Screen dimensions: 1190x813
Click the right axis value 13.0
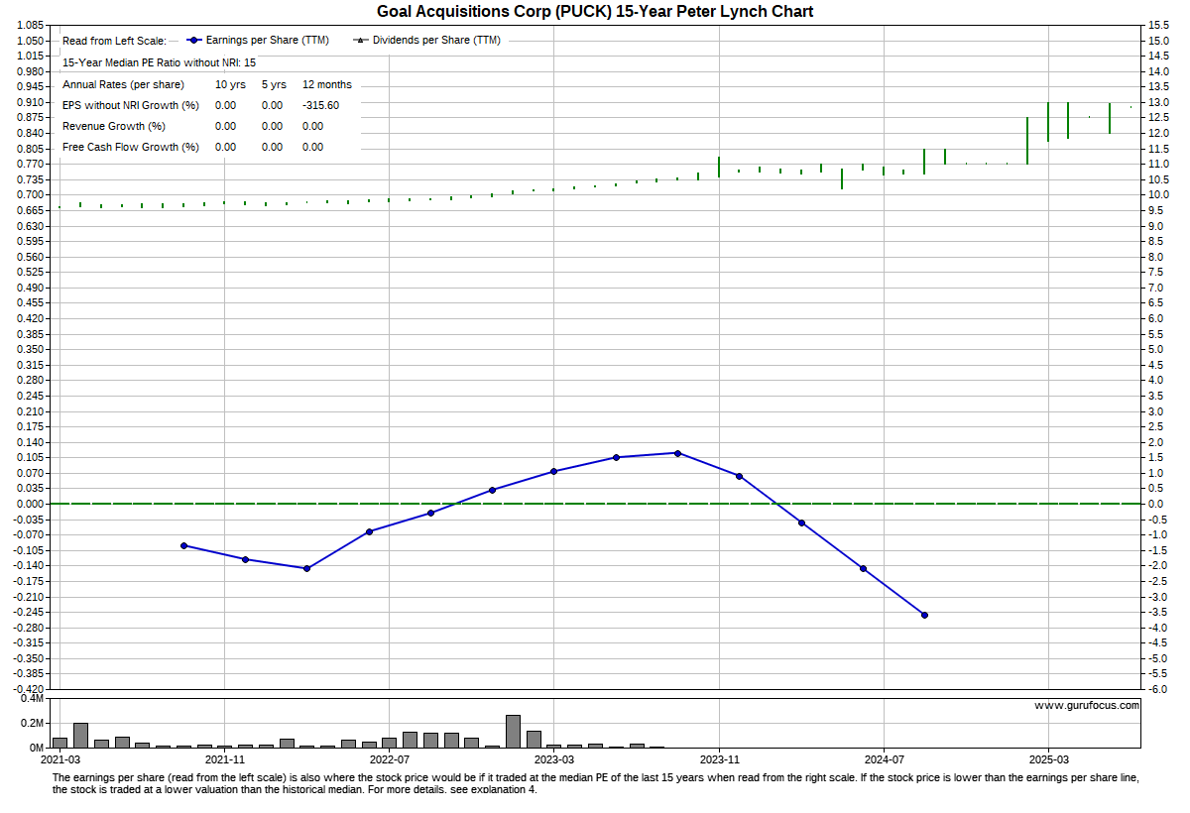(1157, 102)
